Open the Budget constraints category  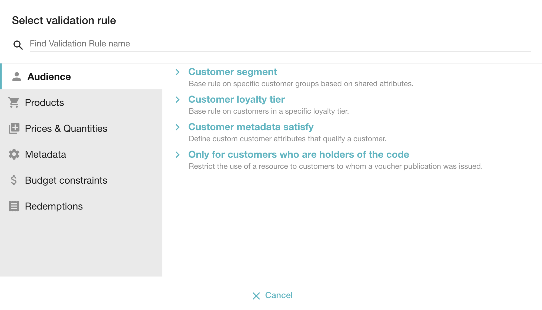pyautogui.click(x=66, y=180)
